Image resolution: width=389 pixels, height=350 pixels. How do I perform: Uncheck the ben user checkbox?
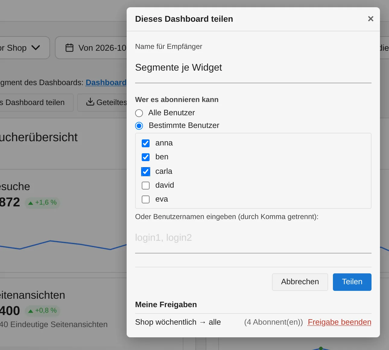pos(146,157)
